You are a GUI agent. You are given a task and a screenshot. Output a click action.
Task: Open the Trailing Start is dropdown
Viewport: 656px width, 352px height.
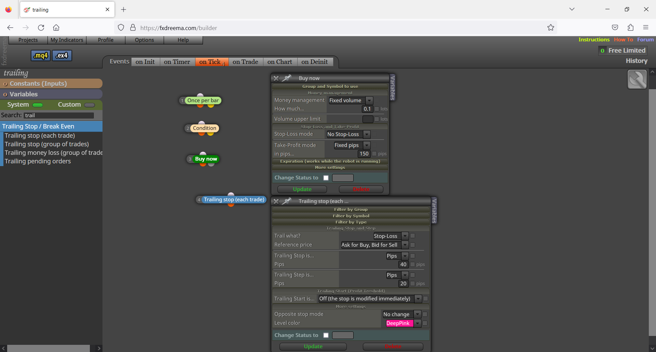coord(370,299)
